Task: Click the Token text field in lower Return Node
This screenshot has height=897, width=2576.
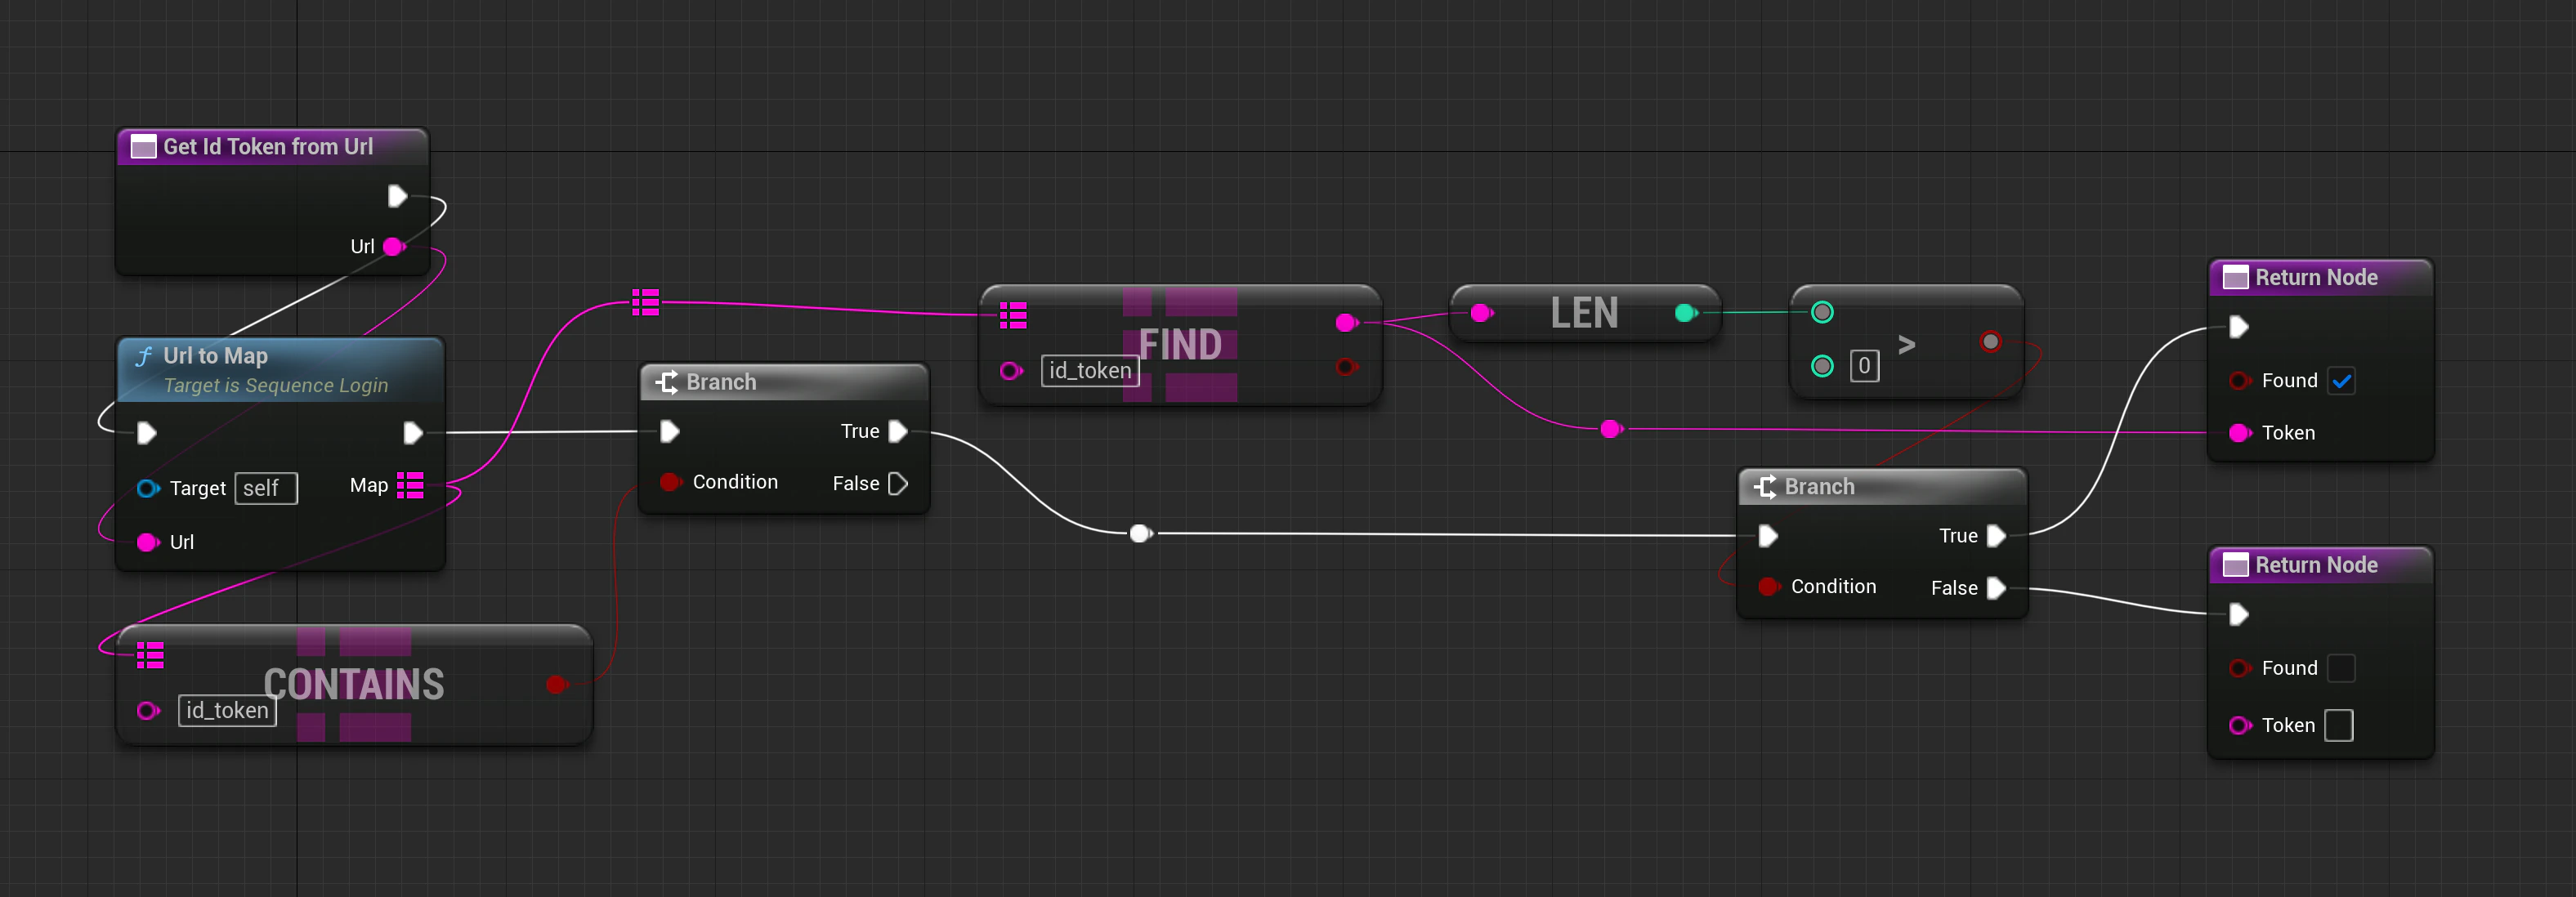Action: click(2338, 725)
